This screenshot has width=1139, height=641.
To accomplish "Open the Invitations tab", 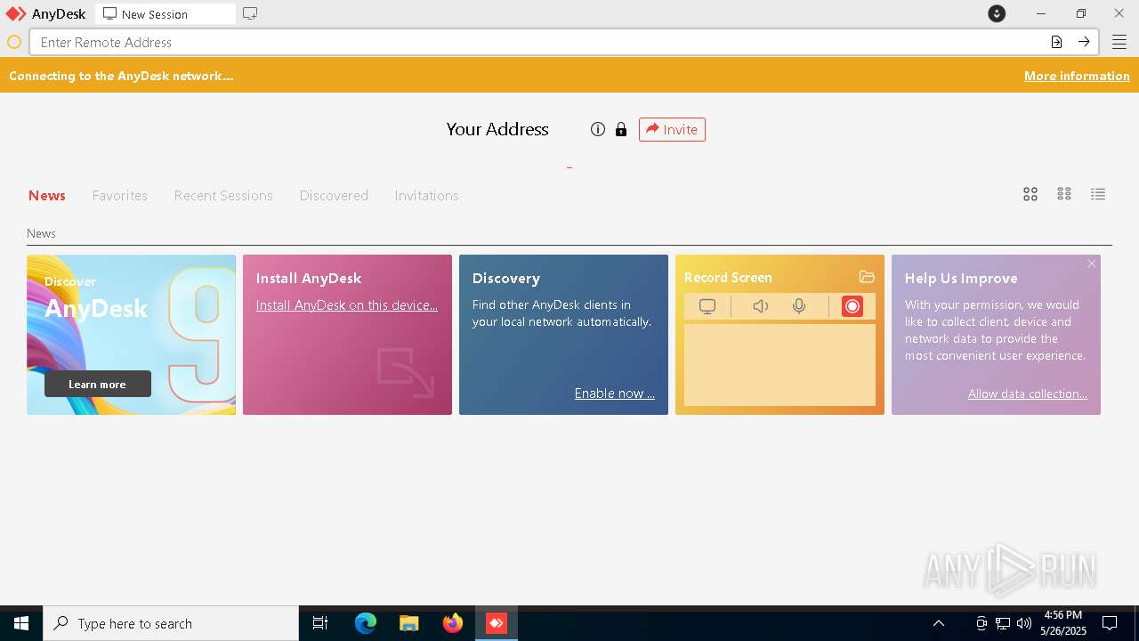I will (x=426, y=195).
